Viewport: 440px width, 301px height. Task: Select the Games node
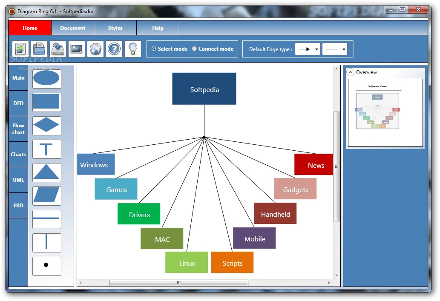point(116,189)
